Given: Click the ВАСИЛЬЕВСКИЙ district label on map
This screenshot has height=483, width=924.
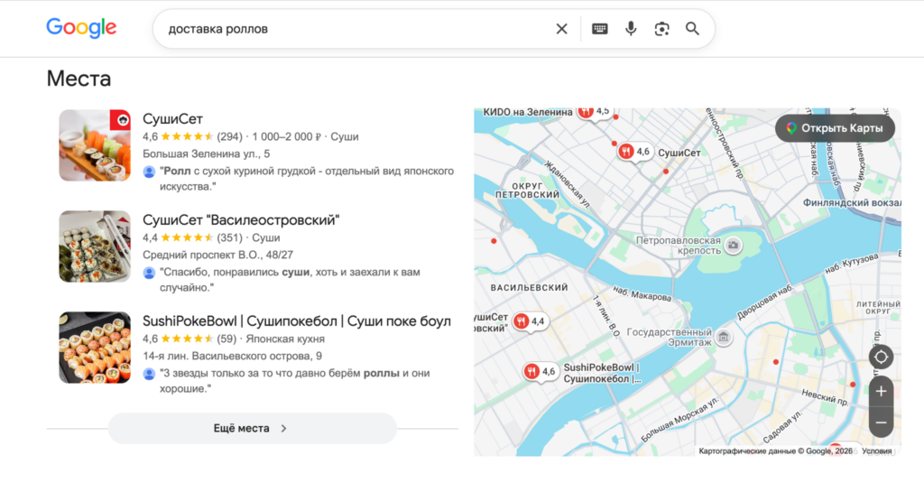Looking at the screenshot, I should (529, 288).
